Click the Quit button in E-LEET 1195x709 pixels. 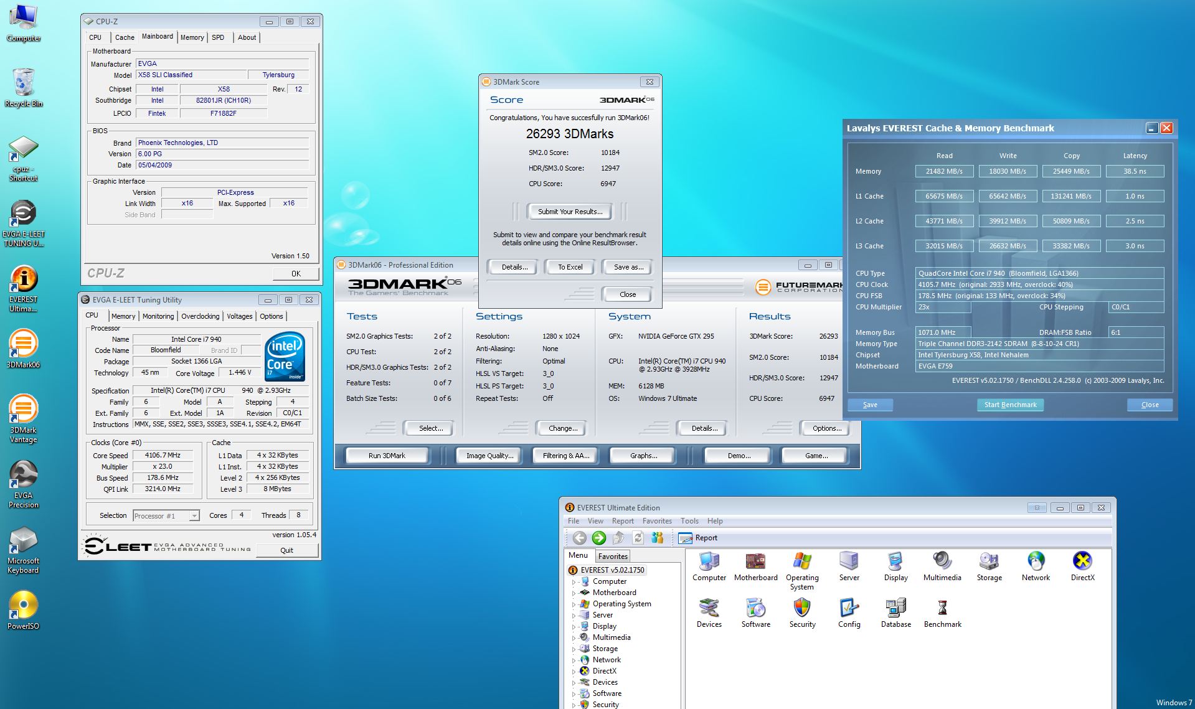[x=286, y=550]
